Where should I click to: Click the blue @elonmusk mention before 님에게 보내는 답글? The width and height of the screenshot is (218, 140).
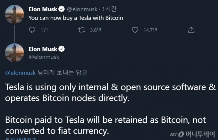click(21, 73)
